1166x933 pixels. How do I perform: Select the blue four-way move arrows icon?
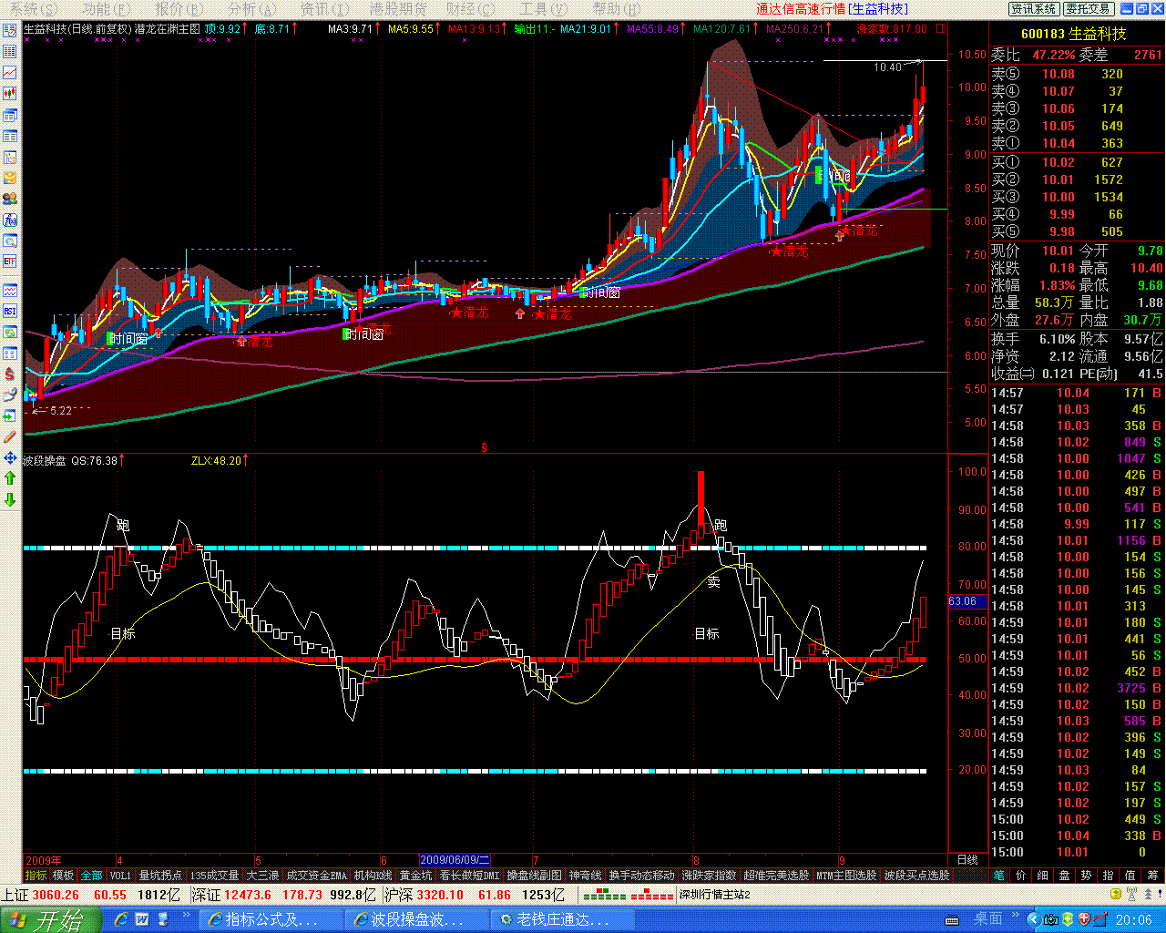[x=10, y=457]
